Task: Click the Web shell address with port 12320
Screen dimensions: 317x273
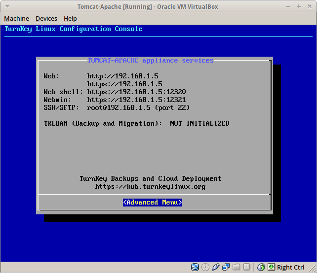Action: 136,92
